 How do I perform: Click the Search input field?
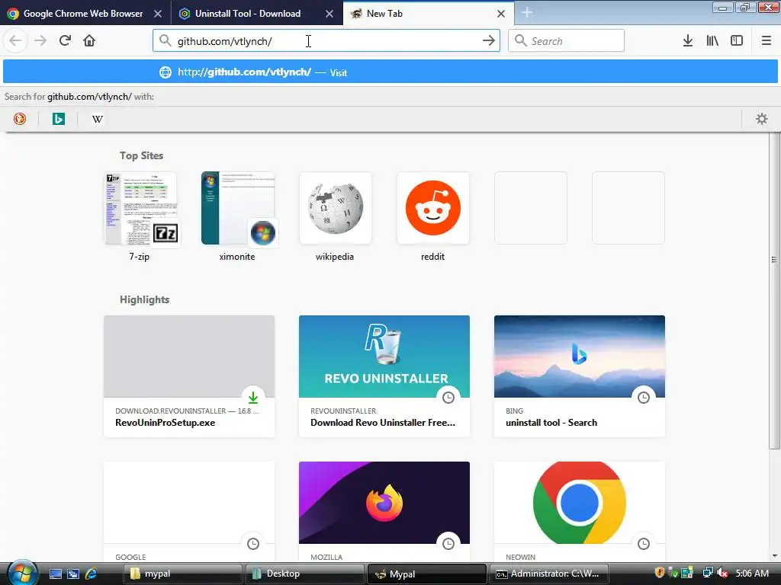[x=566, y=41]
